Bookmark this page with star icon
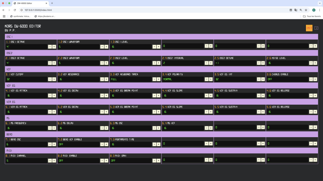The width and height of the screenshot is (323, 181). coord(306,10)
